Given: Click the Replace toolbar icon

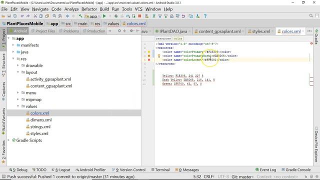Looking at the screenshot, I should [x=60, y=16].
